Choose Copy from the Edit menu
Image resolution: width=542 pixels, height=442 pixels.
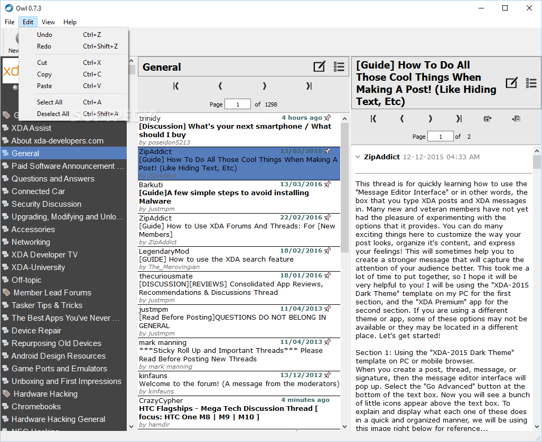73,74
